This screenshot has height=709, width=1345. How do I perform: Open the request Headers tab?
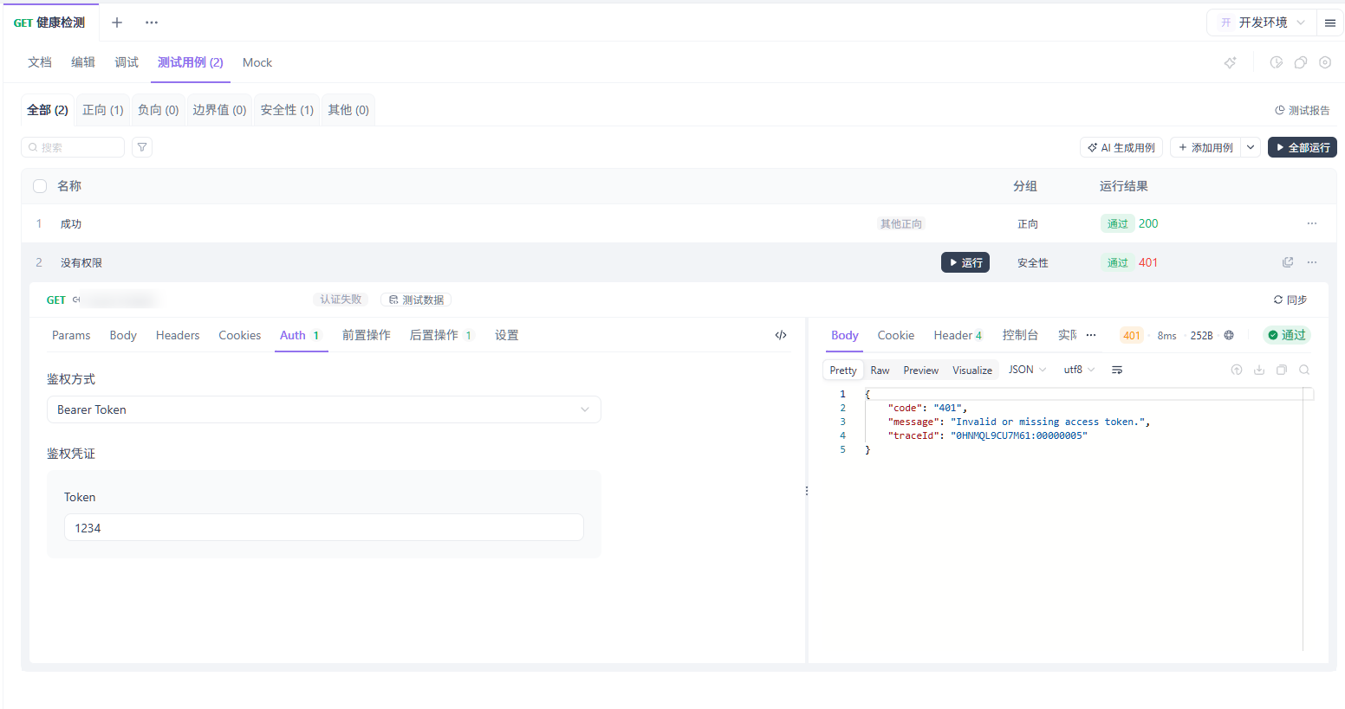point(178,335)
